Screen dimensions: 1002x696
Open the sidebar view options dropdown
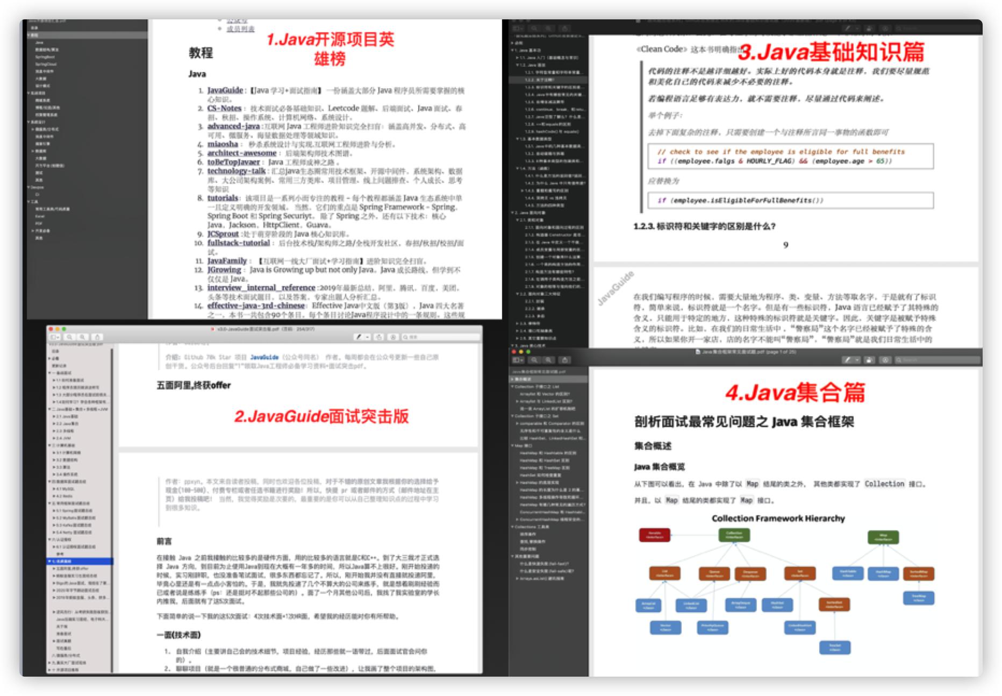(x=521, y=360)
